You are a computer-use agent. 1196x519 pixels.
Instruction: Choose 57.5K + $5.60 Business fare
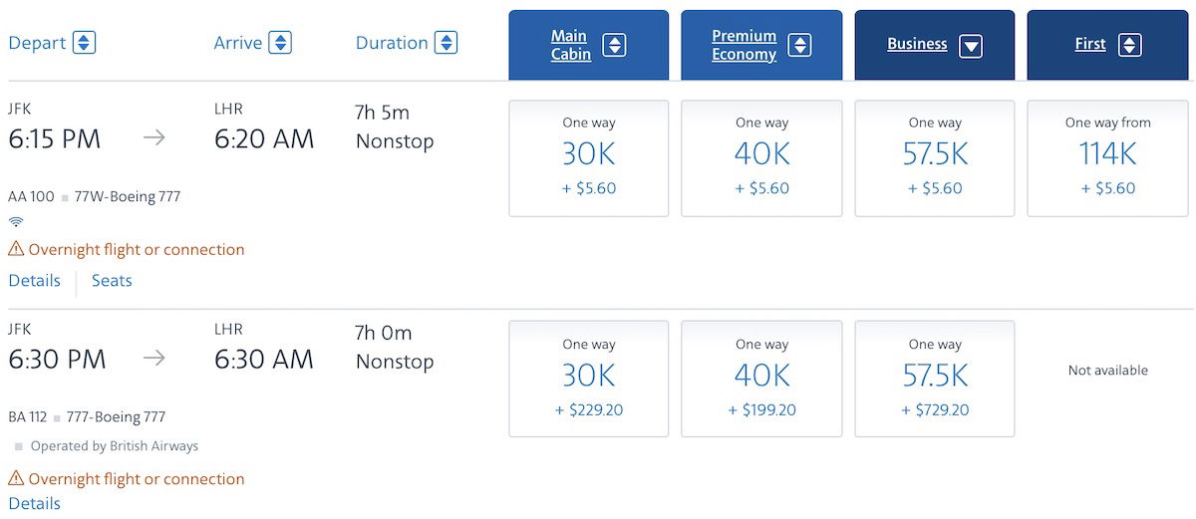[935, 157]
